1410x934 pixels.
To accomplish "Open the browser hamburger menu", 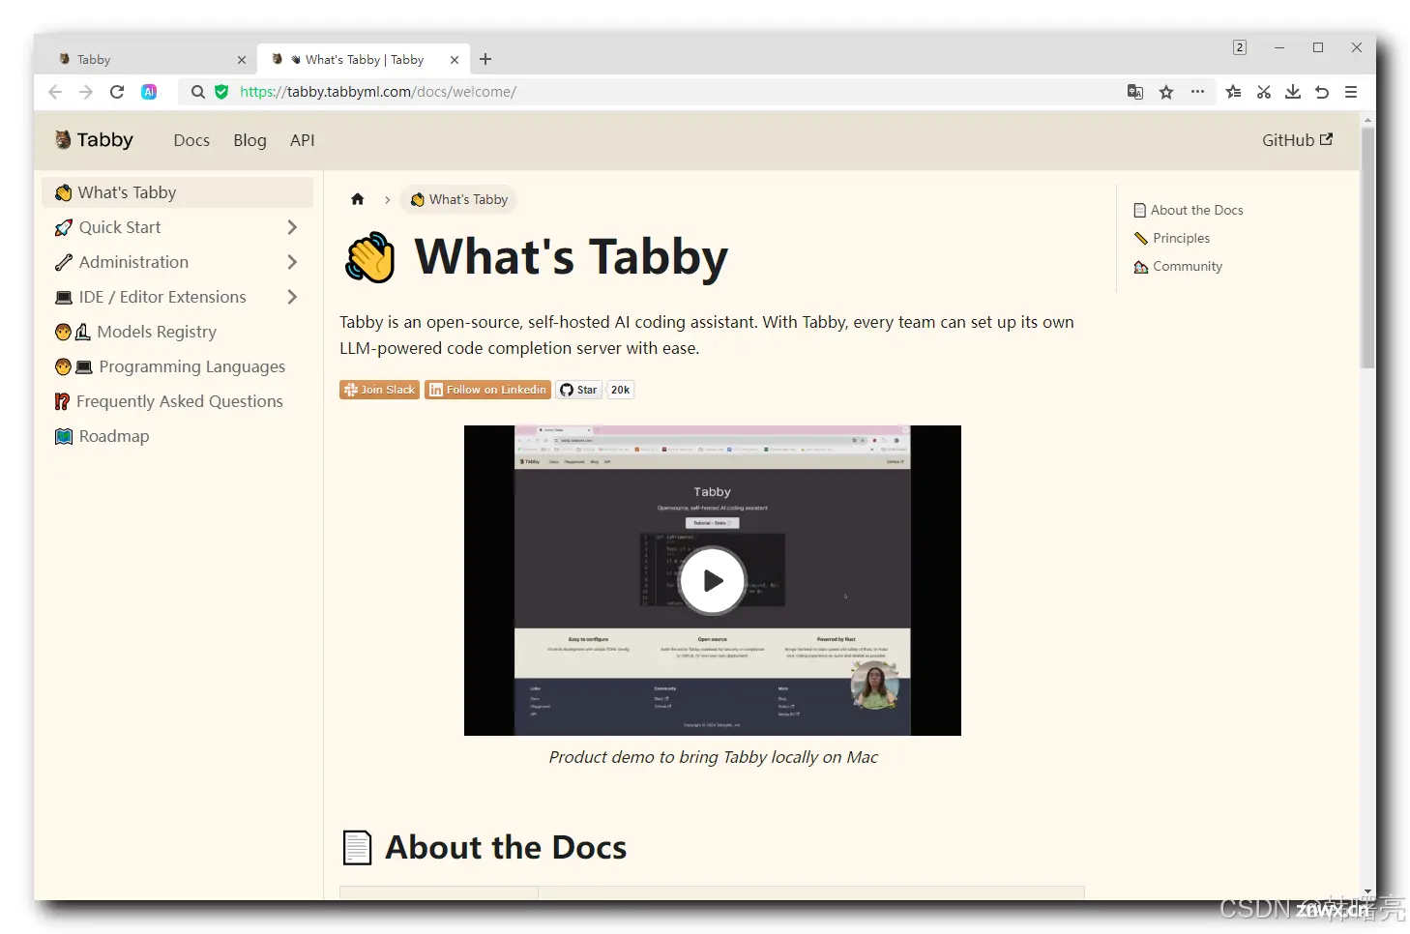I will (x=1351, y=92).
